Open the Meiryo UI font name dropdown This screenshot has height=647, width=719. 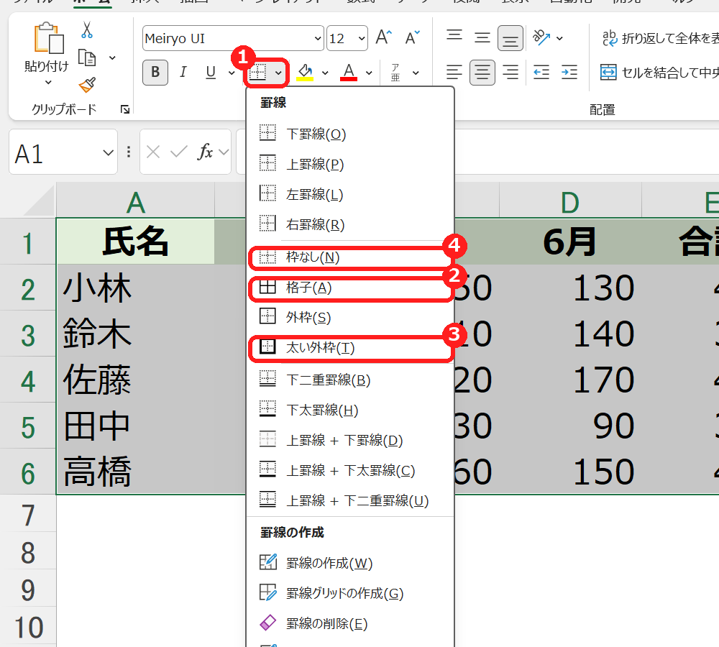(x=319, y=39)
